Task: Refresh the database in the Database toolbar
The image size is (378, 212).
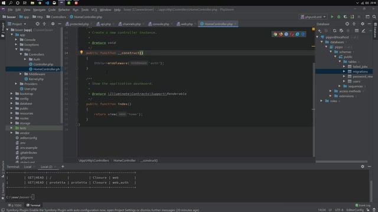Action: 335,31
